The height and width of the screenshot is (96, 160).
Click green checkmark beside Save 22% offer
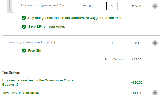pyautogui.click(x=24, y=27)
